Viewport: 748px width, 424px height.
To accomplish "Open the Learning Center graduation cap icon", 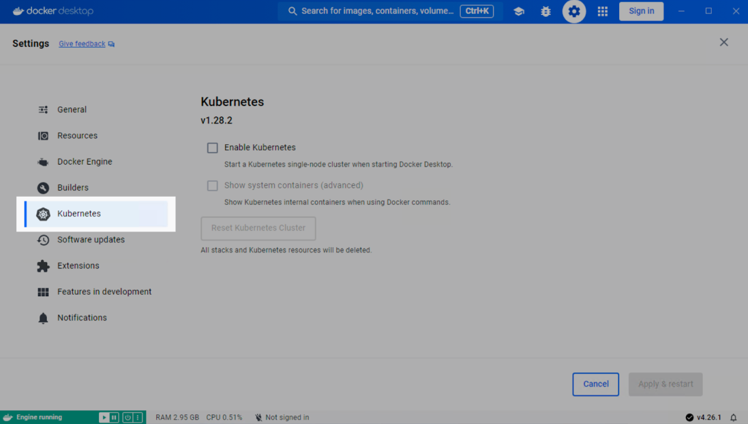I will [x=519, y=12].
